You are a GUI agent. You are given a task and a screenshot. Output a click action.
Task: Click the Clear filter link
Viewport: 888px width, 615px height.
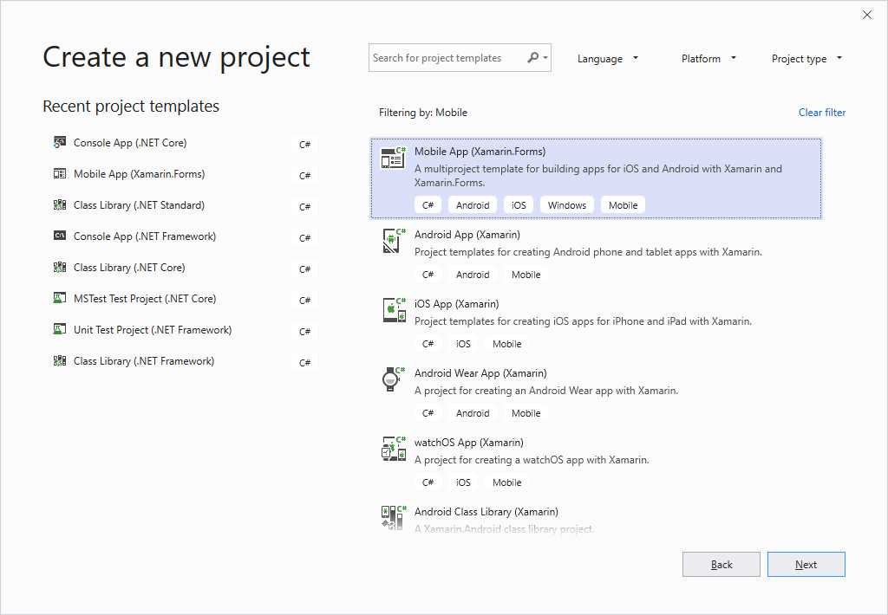tap(821, 112)
